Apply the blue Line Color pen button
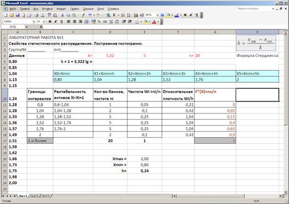The height and width of the screenshot is (204, 289). point(176,15)
